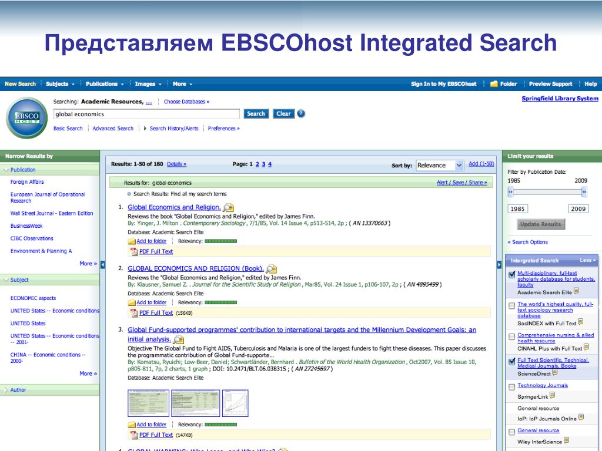The width and height of the screenshot is (602, 451).
Task: Click the EBSCOhost logo
Action: (x=27, y=117)
